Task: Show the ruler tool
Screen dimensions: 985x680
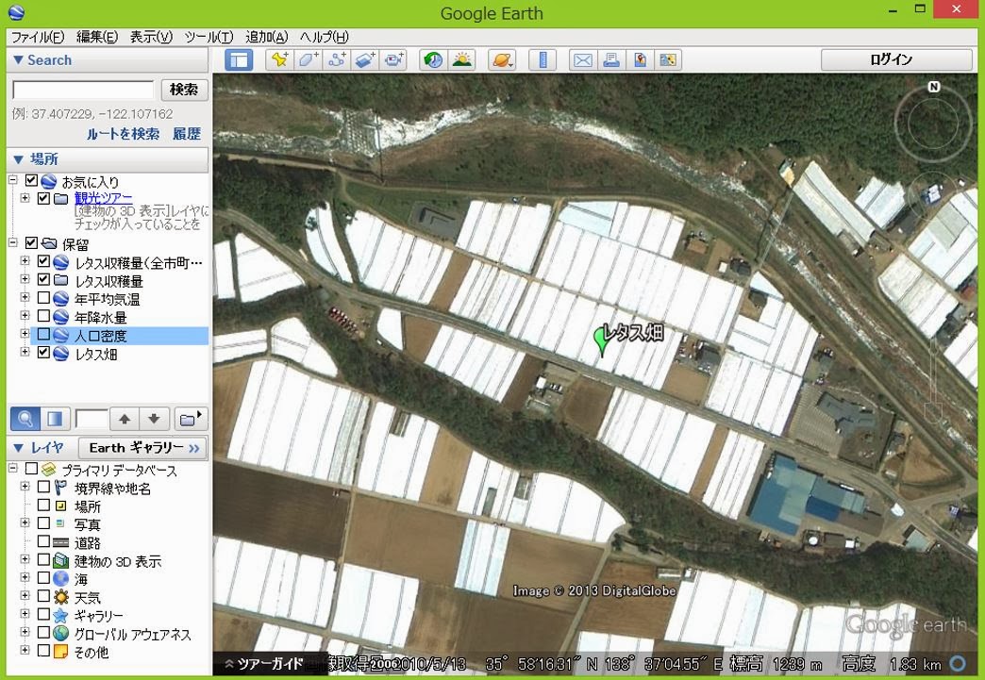Action: coord(543,60)
